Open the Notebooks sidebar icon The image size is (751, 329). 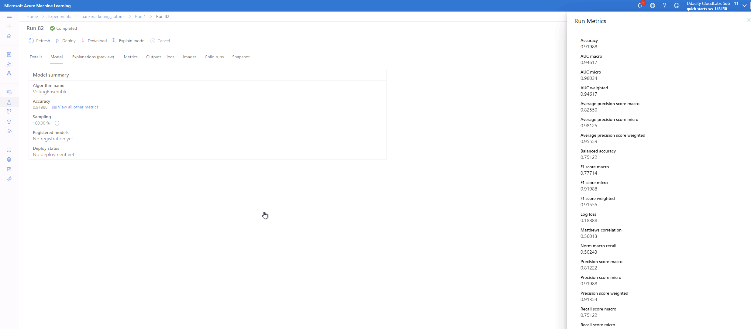(9, 54)
